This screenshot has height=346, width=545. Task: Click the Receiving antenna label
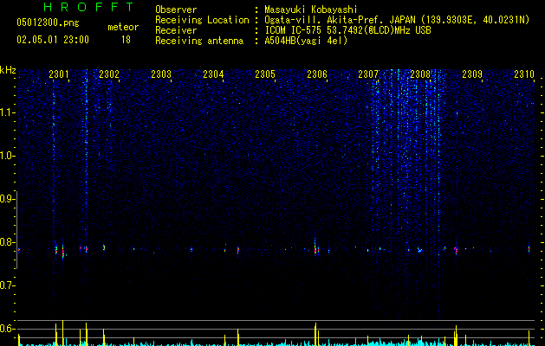click(x=199, y=41)
